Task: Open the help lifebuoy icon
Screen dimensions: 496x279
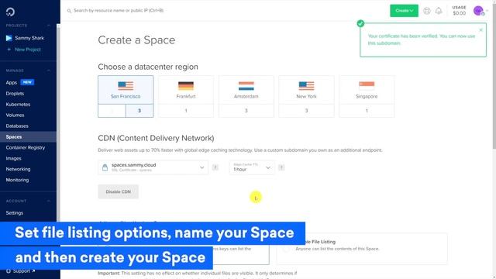Action: [427, 11]
